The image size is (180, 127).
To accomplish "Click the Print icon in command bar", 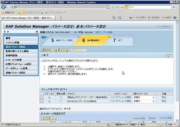I will pos(131,18).
